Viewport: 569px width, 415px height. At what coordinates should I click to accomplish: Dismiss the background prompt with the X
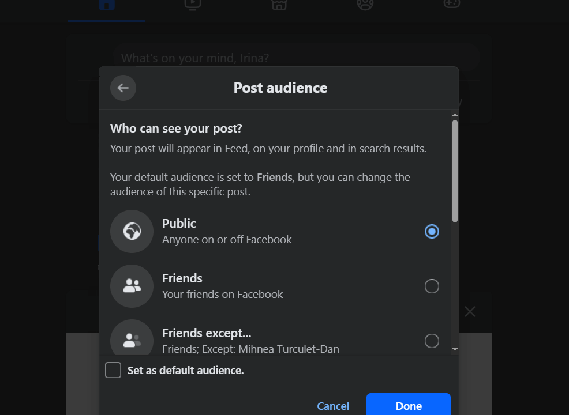[x=470, y=311]
